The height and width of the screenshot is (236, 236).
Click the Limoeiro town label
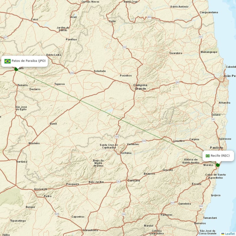[179, 141]
